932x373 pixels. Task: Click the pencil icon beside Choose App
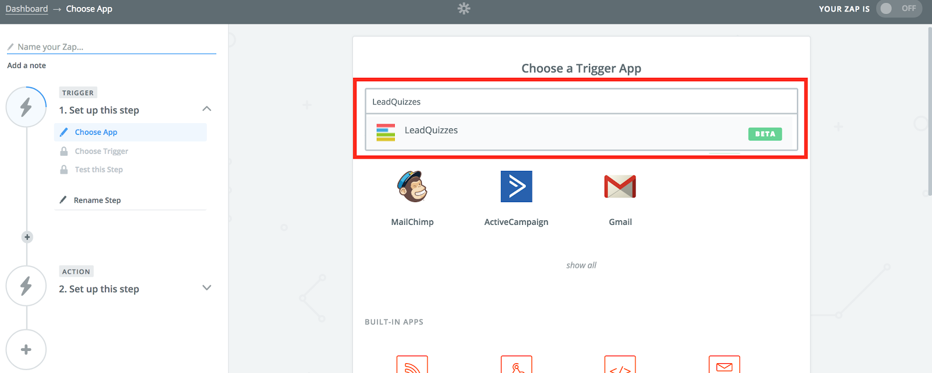[63, 132]
